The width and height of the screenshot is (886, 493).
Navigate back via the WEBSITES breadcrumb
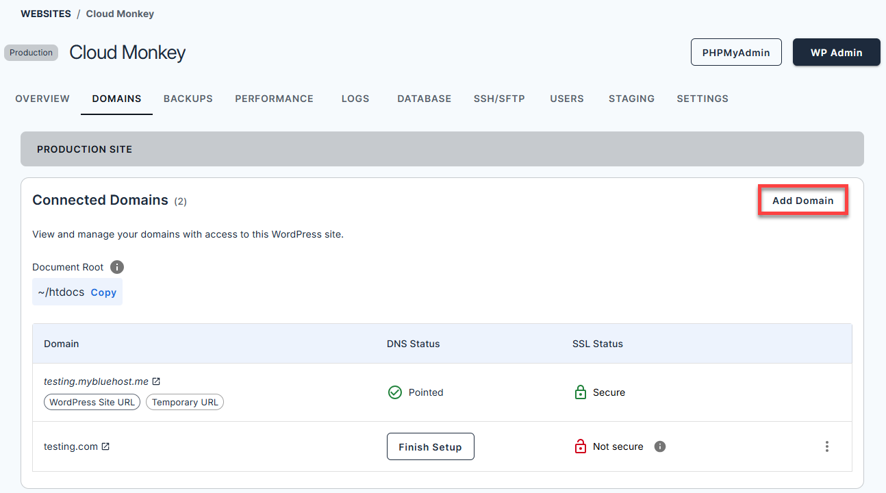point(45,13)
